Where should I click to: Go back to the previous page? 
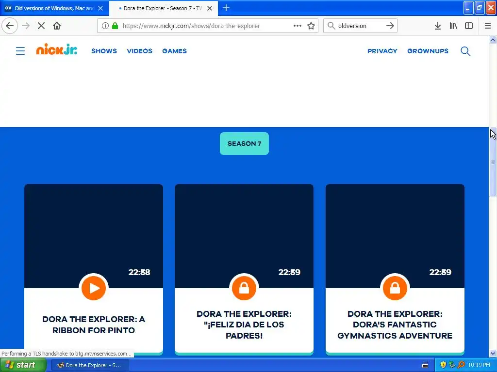[x=10, y=26]
